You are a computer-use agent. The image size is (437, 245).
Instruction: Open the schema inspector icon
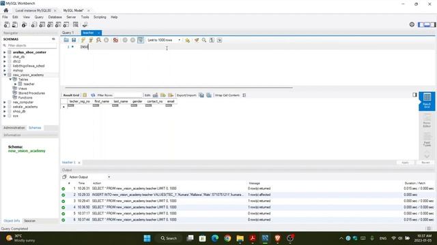pyautogui.click(x=25, y=24)
